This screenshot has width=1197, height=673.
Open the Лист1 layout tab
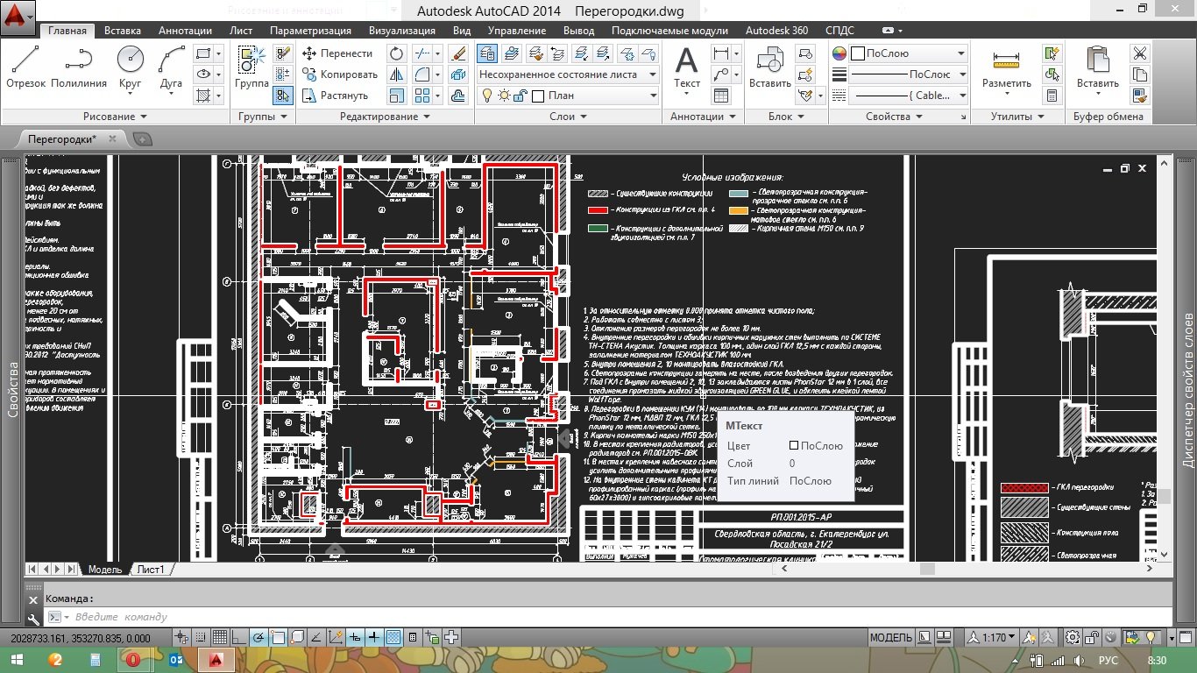[150, 570]
